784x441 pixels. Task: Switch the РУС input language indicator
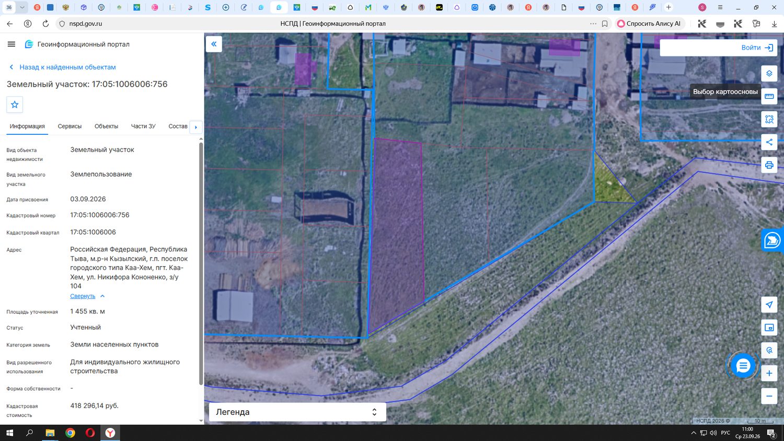725,433
